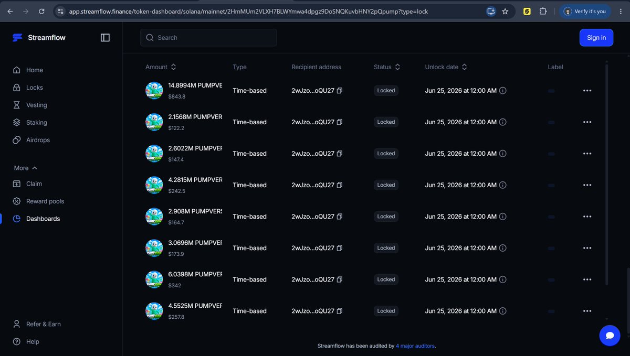Show unlock date info for 4.2815M row
Screen dimensions: 630x356
502,185
